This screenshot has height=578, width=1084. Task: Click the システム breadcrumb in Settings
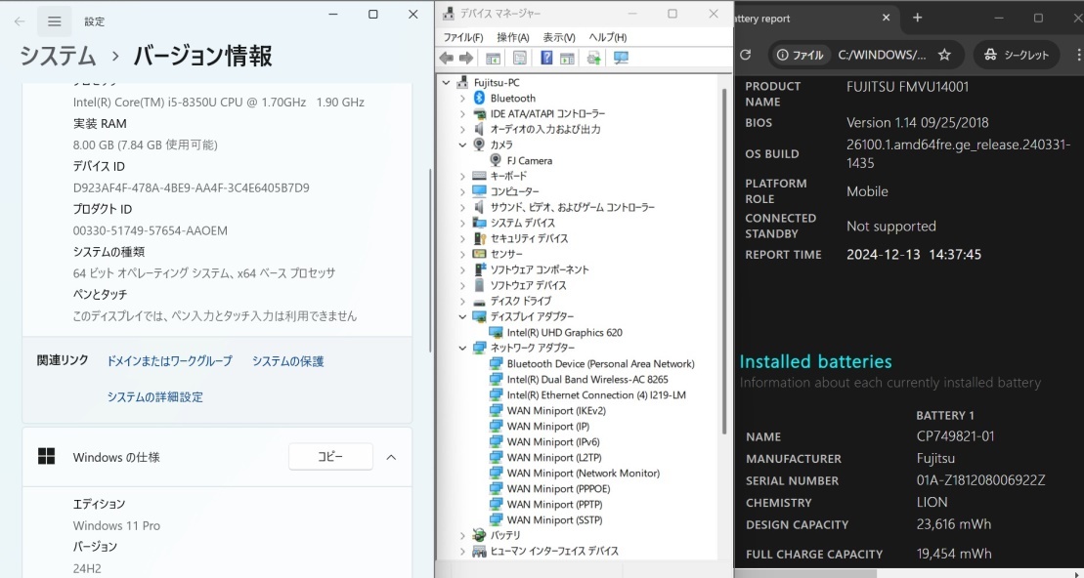tap(58, 56)
